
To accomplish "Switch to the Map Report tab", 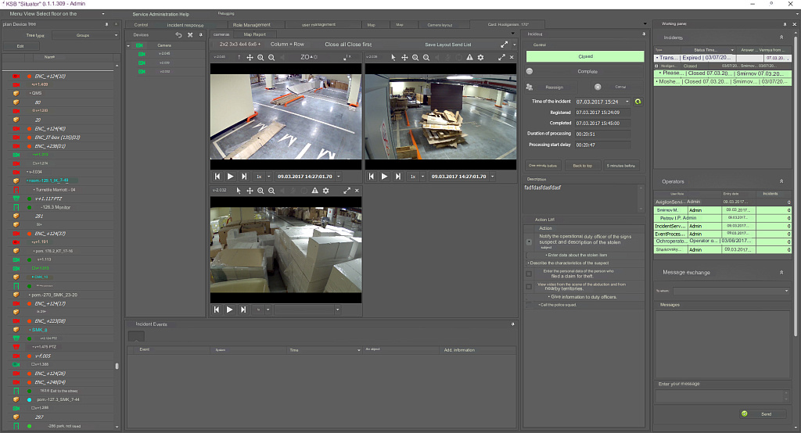I will coord(254,34).
